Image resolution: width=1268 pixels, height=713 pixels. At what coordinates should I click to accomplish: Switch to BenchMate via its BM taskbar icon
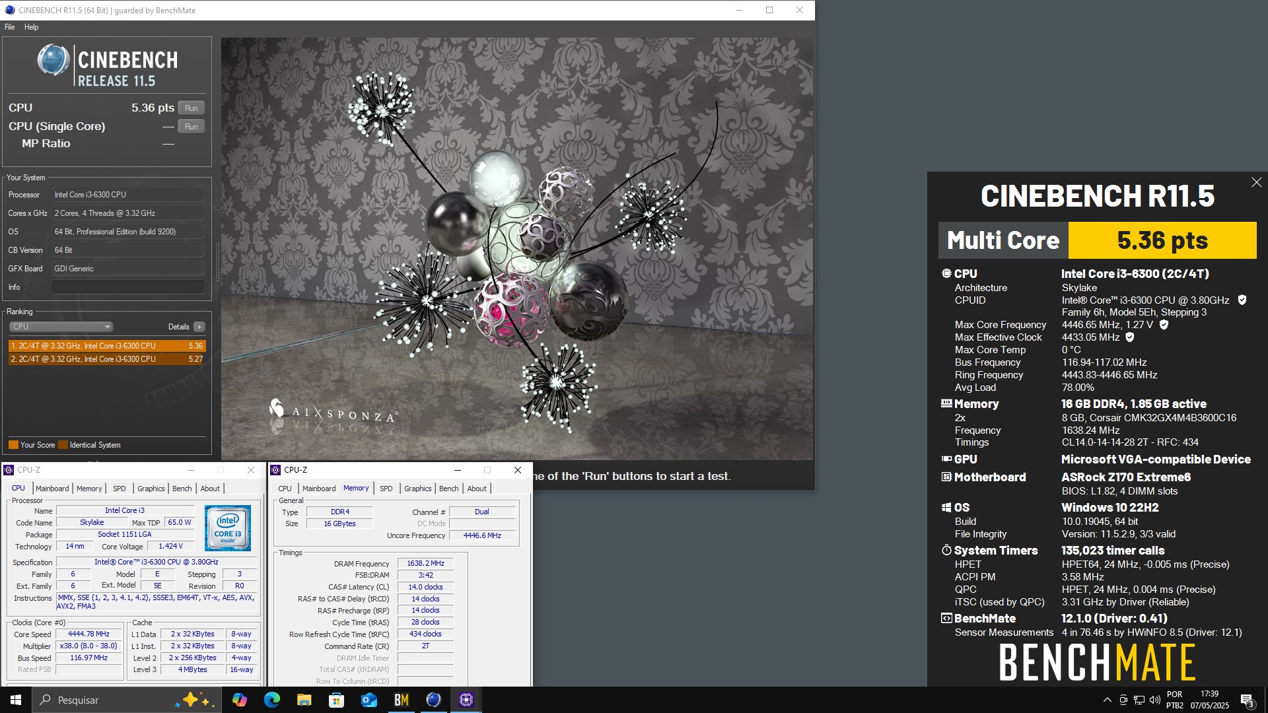tap(401, 700)
